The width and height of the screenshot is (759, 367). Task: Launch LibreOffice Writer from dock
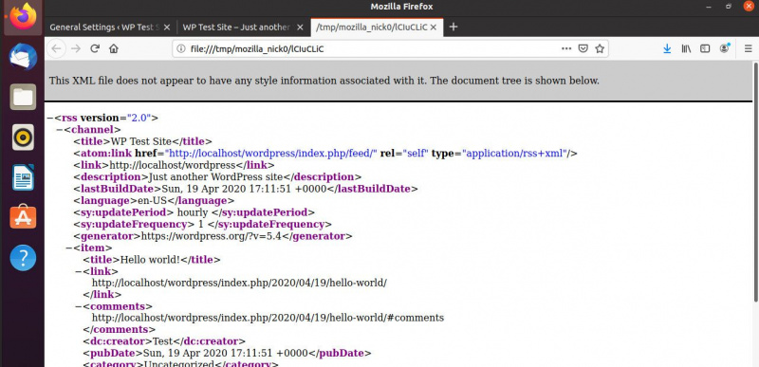23,177
